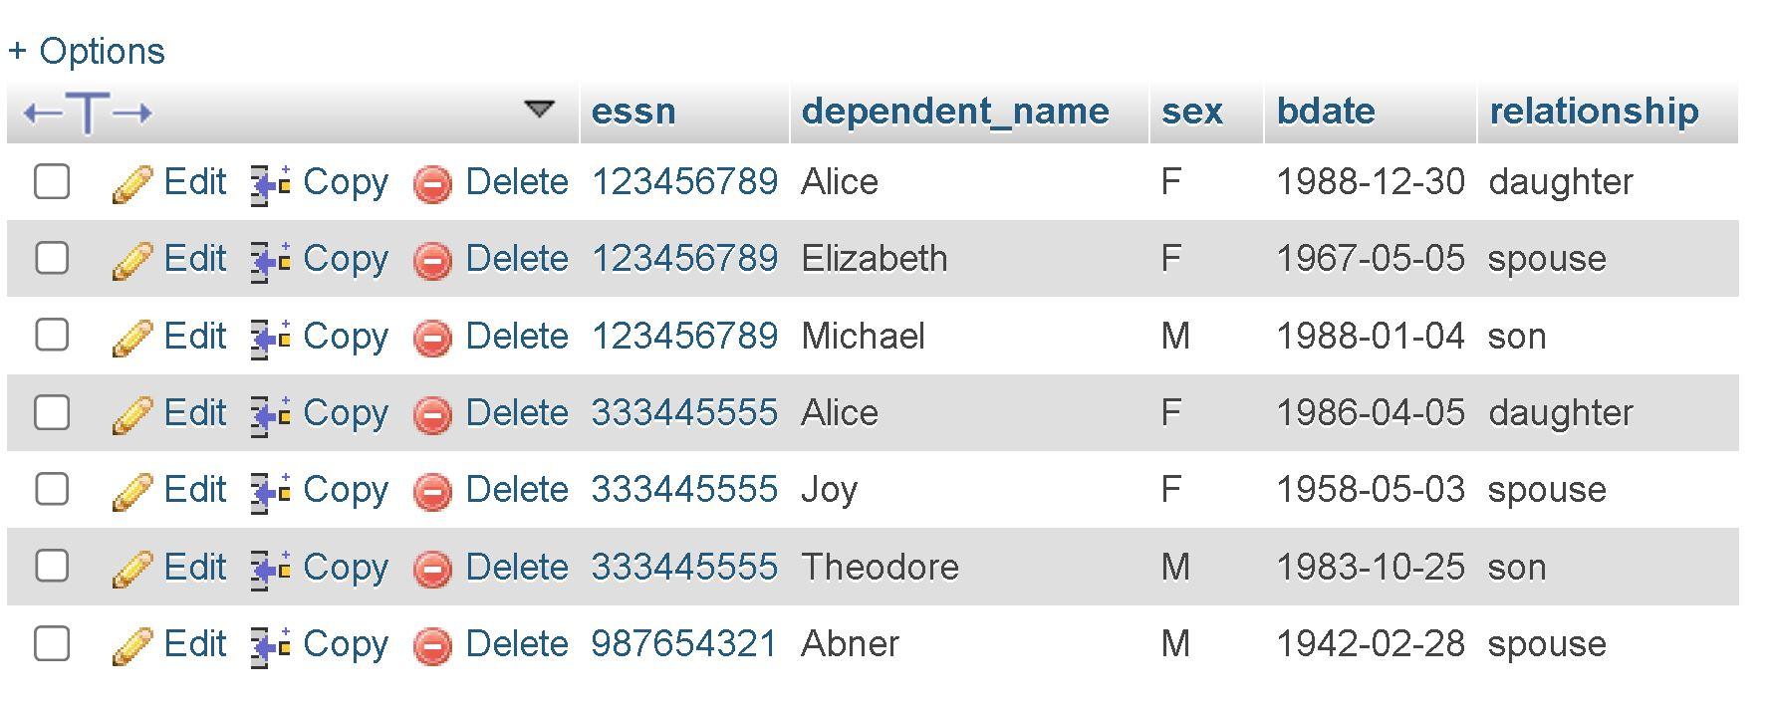This screenshot has width=1769, height=709.
Task: Click the sex column header to sort
Action: click(x=1192, y=111)
